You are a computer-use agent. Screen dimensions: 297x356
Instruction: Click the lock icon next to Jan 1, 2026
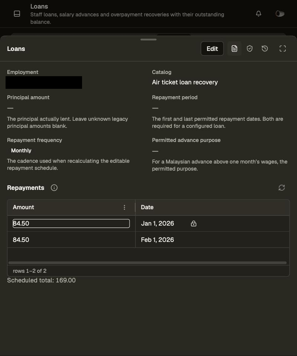pyautogui.click(x=193, y=224)
